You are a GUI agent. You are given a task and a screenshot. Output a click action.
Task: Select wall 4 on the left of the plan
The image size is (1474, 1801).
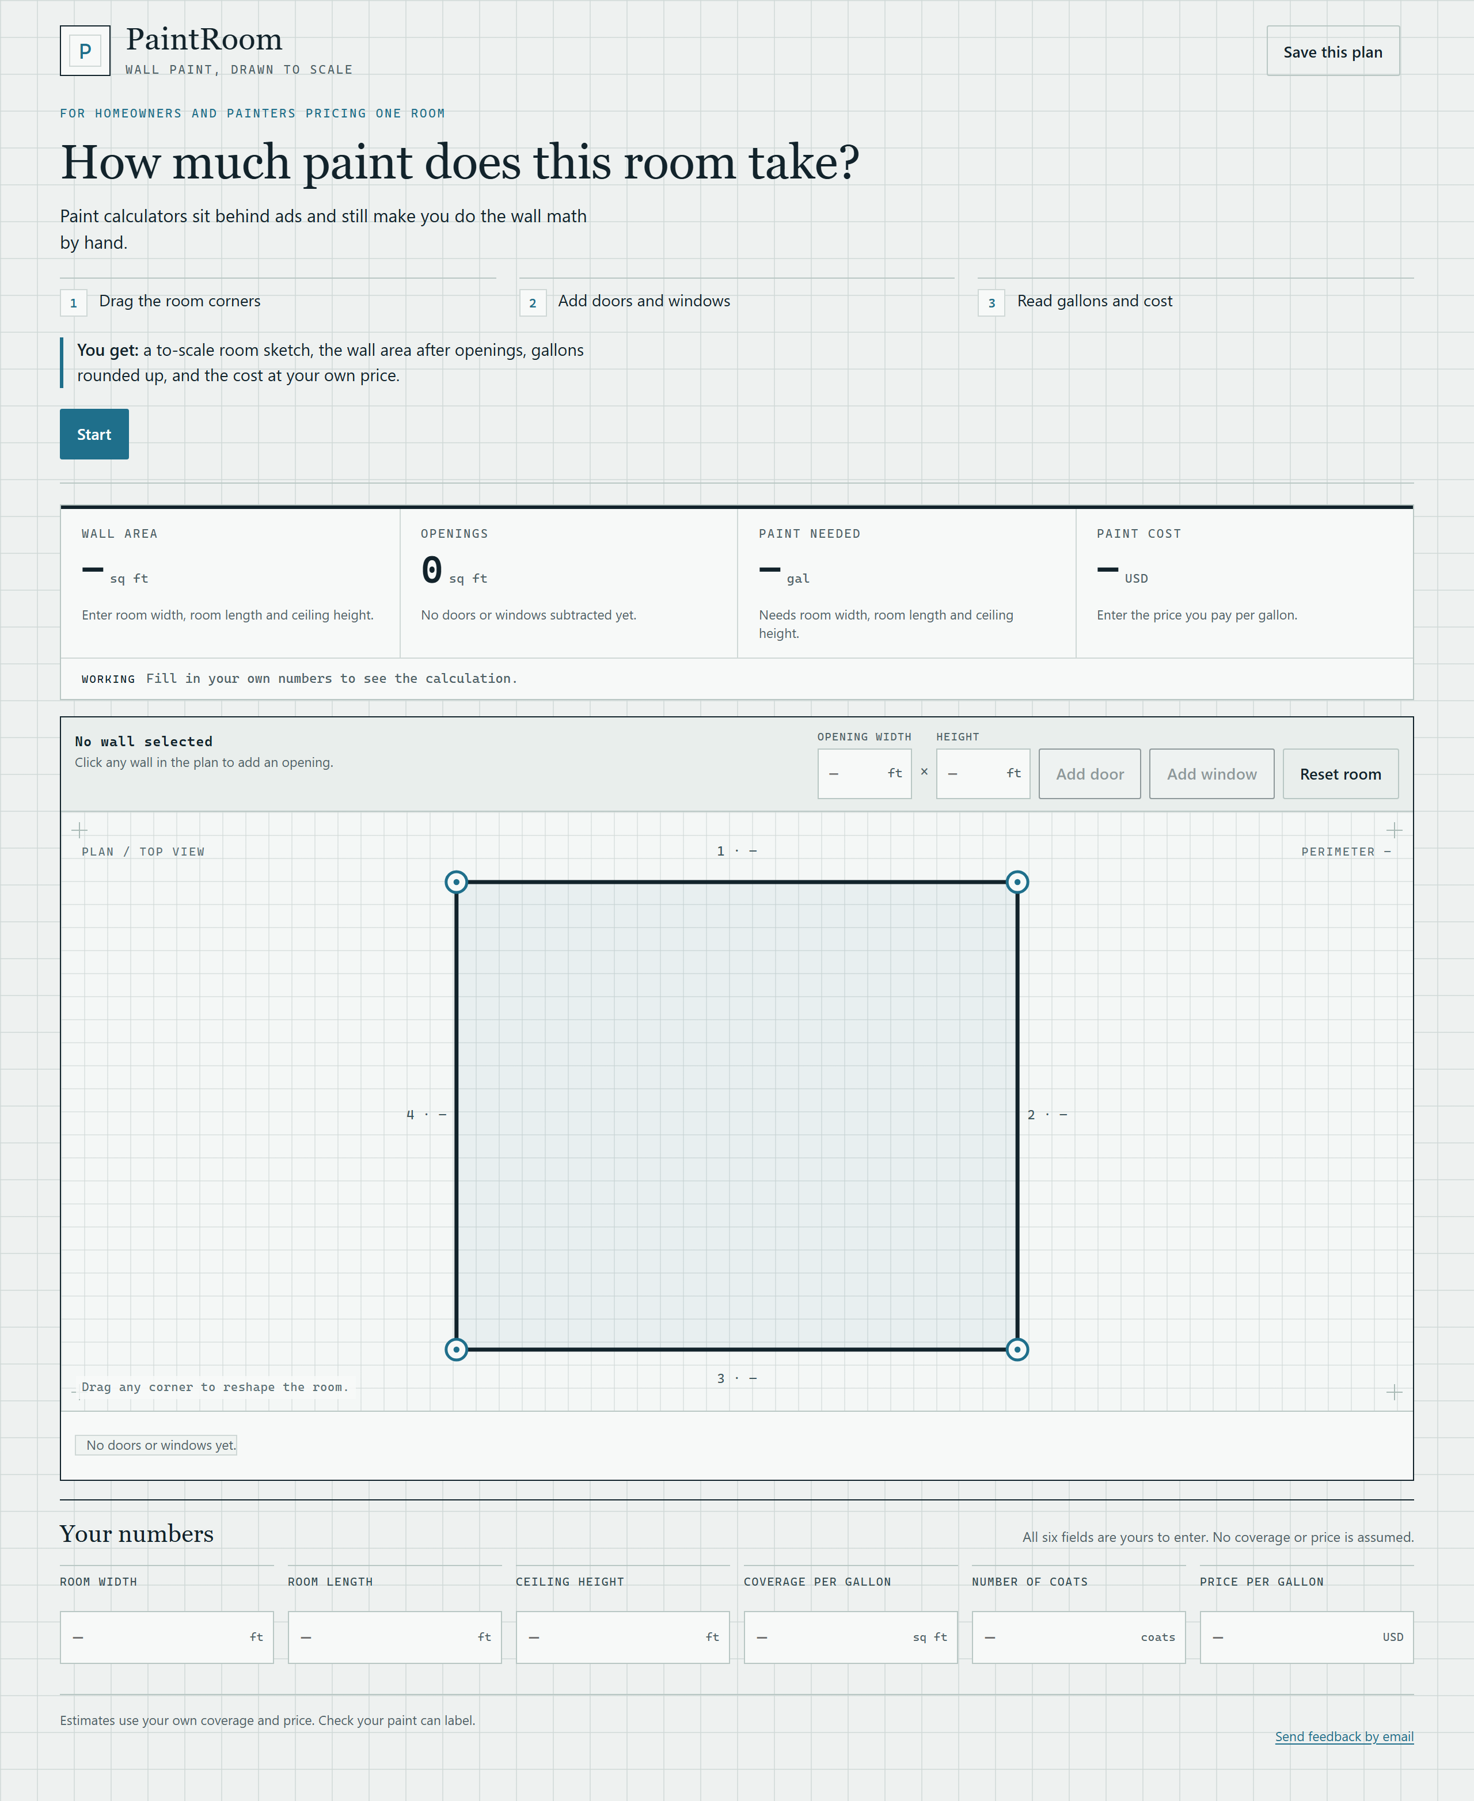pyautogui.click(x=456, y=1116)
